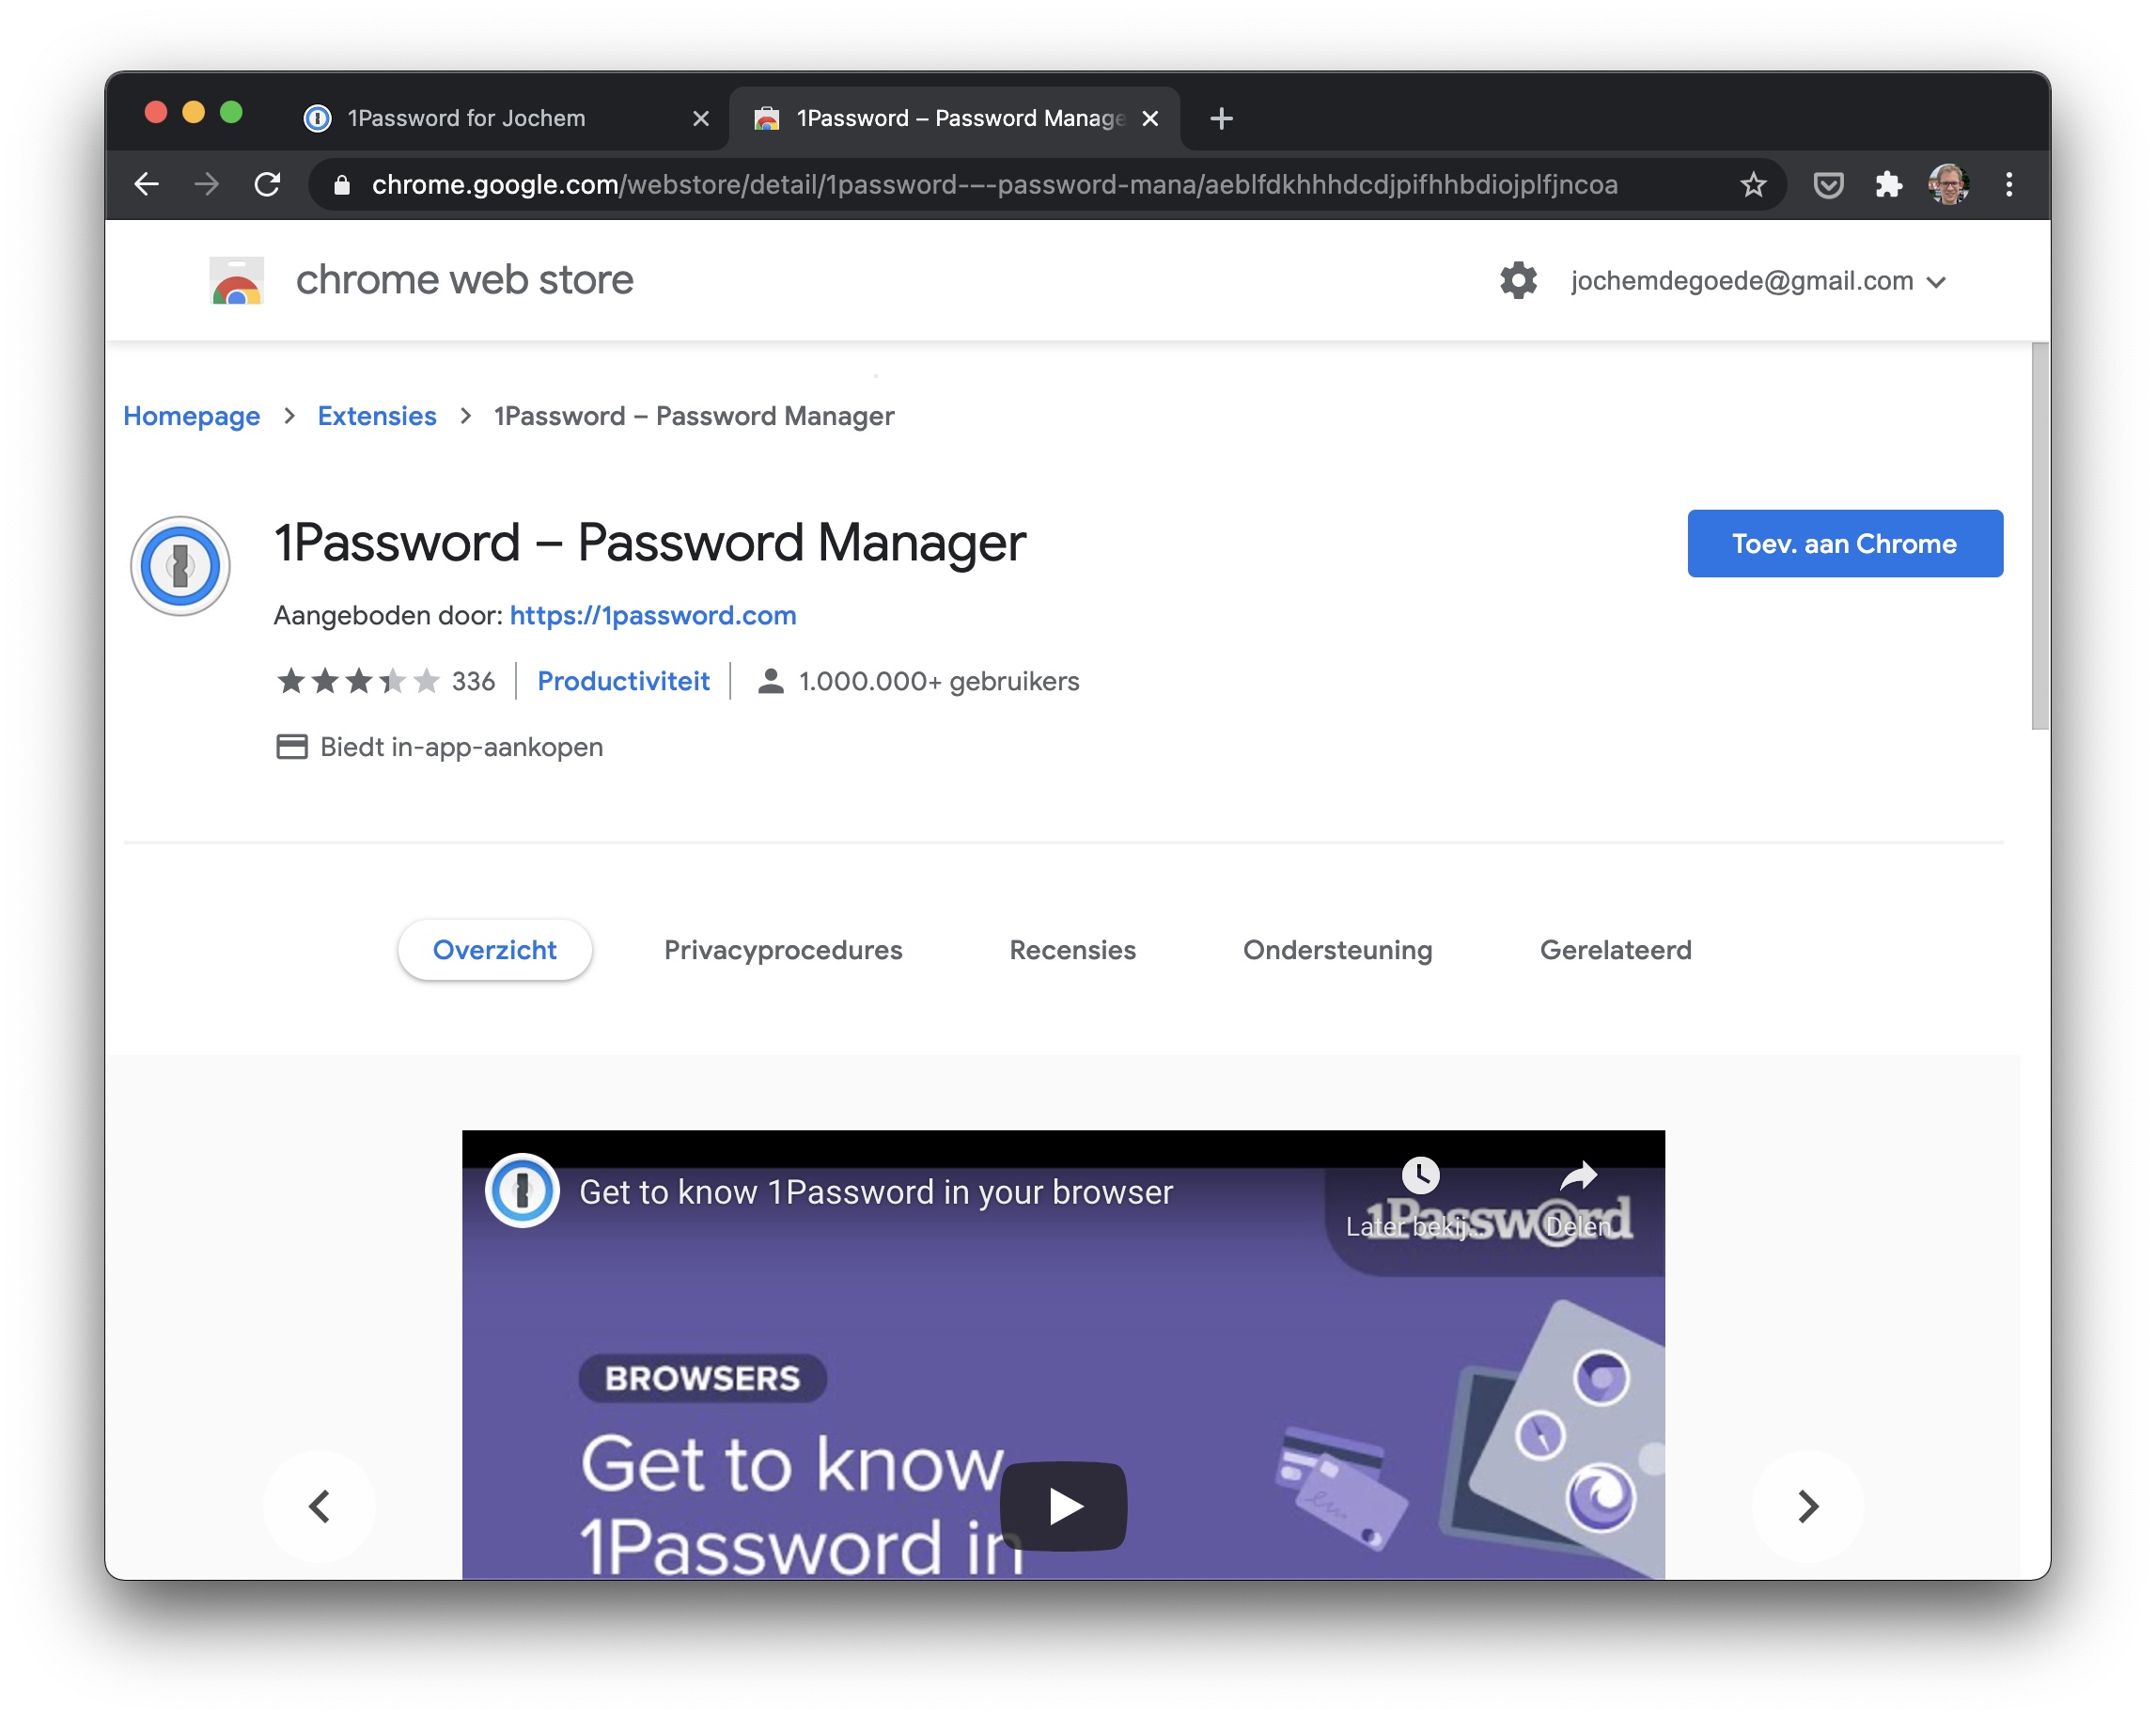Switch to the 1Password for Jochem tab
2156x1719 pixels.
click(505, 118)
